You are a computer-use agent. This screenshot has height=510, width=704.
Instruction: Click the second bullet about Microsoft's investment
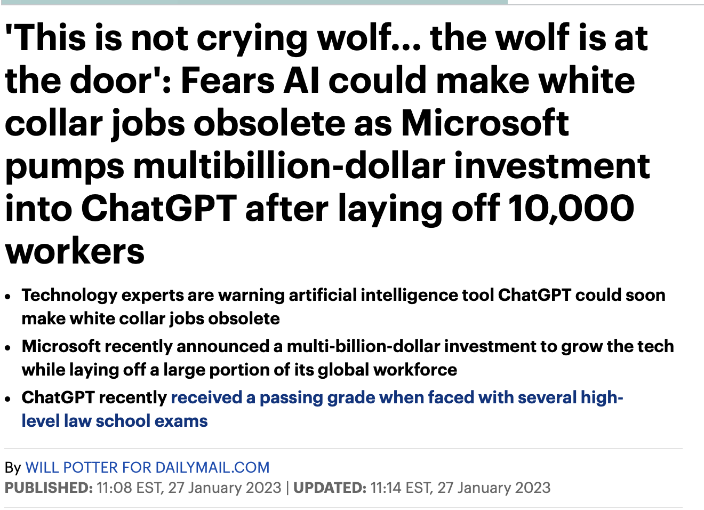pyautogui.click(x=347, y=346)
